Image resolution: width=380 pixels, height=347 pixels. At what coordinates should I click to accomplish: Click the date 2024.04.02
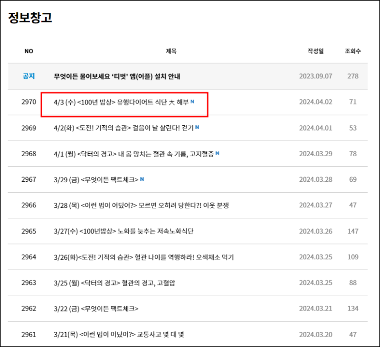tap(315, 102)
